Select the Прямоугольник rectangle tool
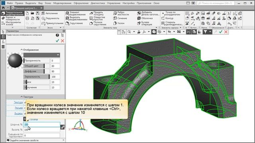Viewport: 255px width, 143px height. tap(52, 23)
